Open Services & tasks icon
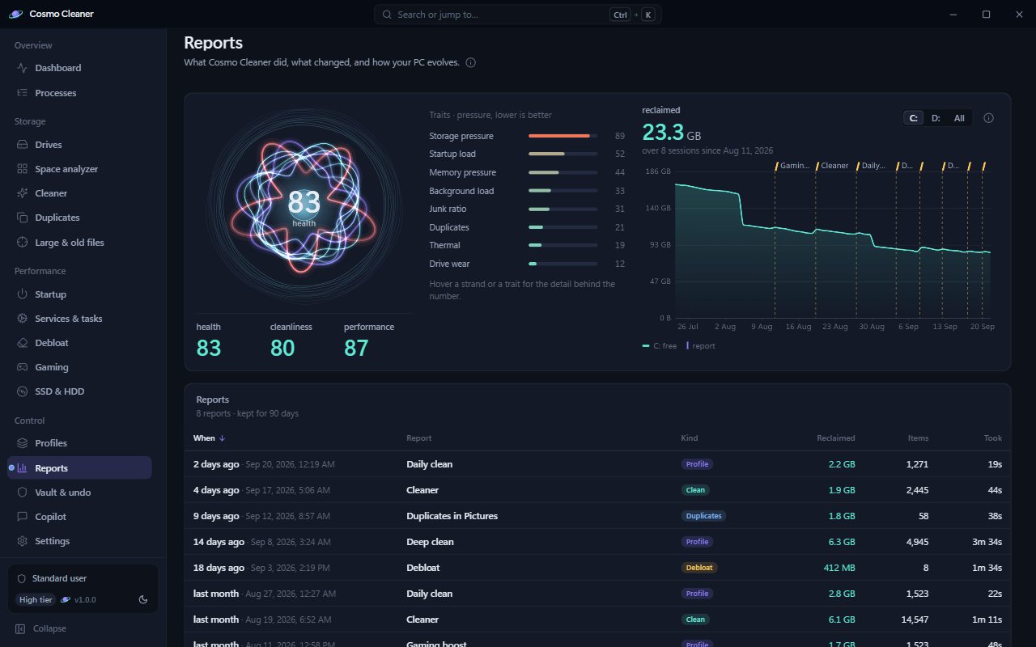 point(22,319)
